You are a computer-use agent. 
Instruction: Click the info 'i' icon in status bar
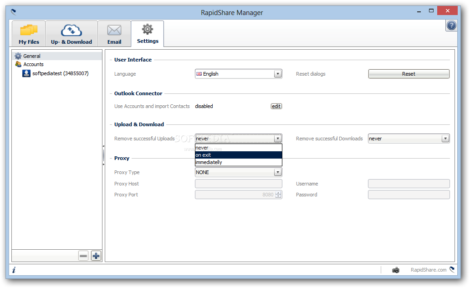(x=14, y=270)
